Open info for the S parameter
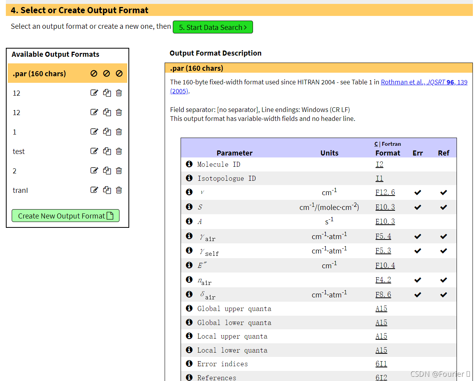Viewport: 476px width, 381px height. 189,207
